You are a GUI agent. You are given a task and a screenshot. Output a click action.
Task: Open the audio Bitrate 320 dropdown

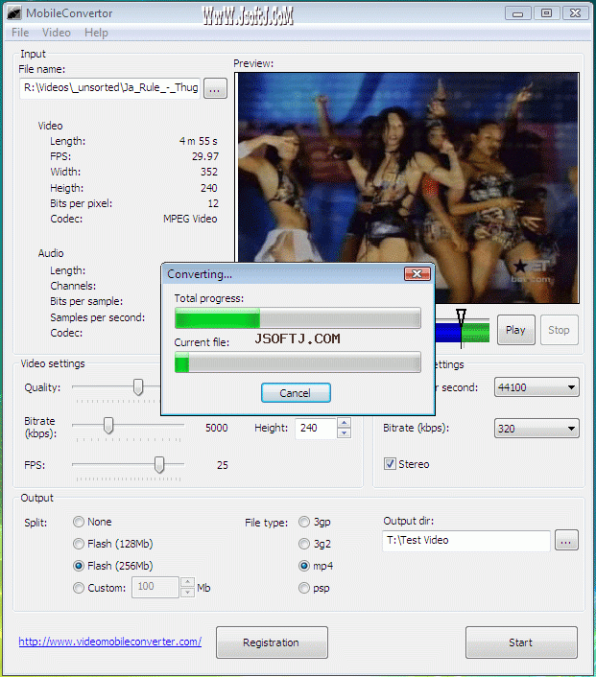pos(536,429)
